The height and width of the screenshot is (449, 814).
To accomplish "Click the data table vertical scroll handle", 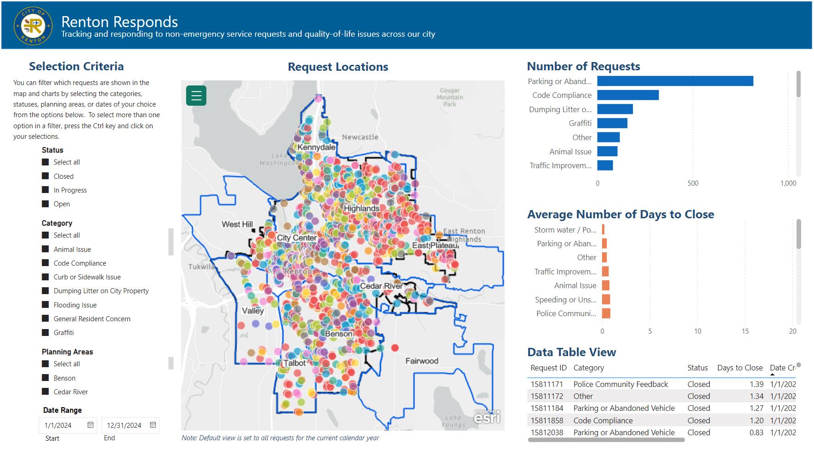I will 798,365.
